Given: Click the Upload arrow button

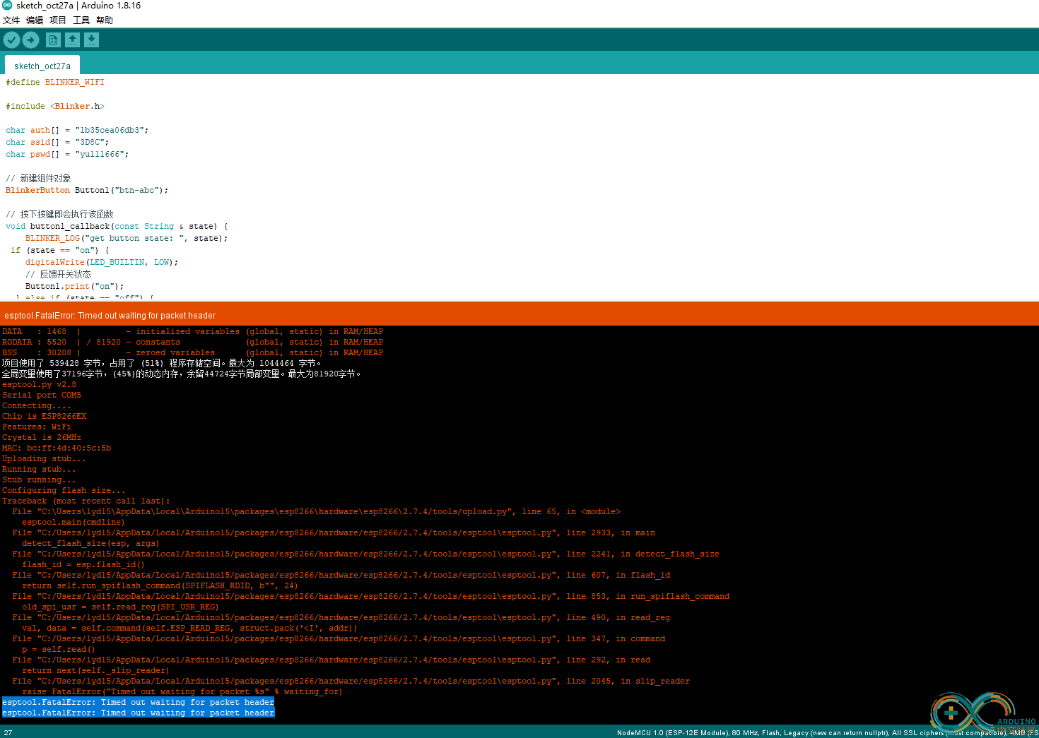Looking at the screenshot, I should tap(31, 40).
